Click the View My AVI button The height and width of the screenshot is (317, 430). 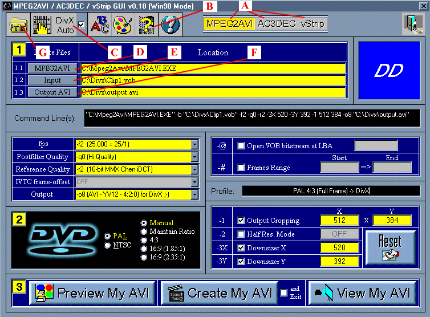[x=362, y=293]
